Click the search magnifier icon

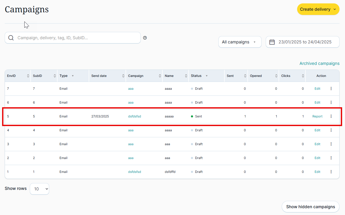(11, 38)
